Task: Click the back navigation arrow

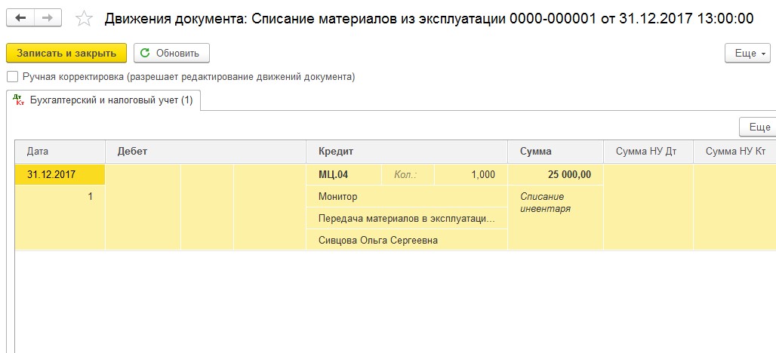Action: click(x=22, y=17)
